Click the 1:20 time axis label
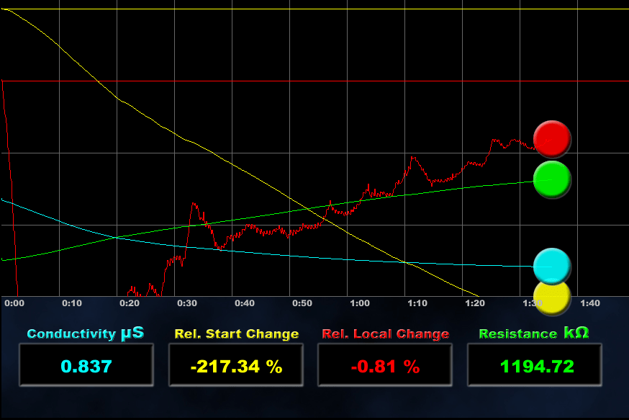Screen dimensions: 629x420 coord(475,303)
